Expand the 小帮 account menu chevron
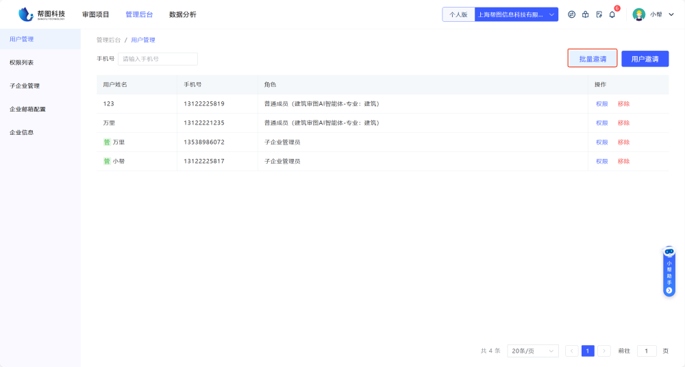 pyautogui.click(x=671, y=14)
